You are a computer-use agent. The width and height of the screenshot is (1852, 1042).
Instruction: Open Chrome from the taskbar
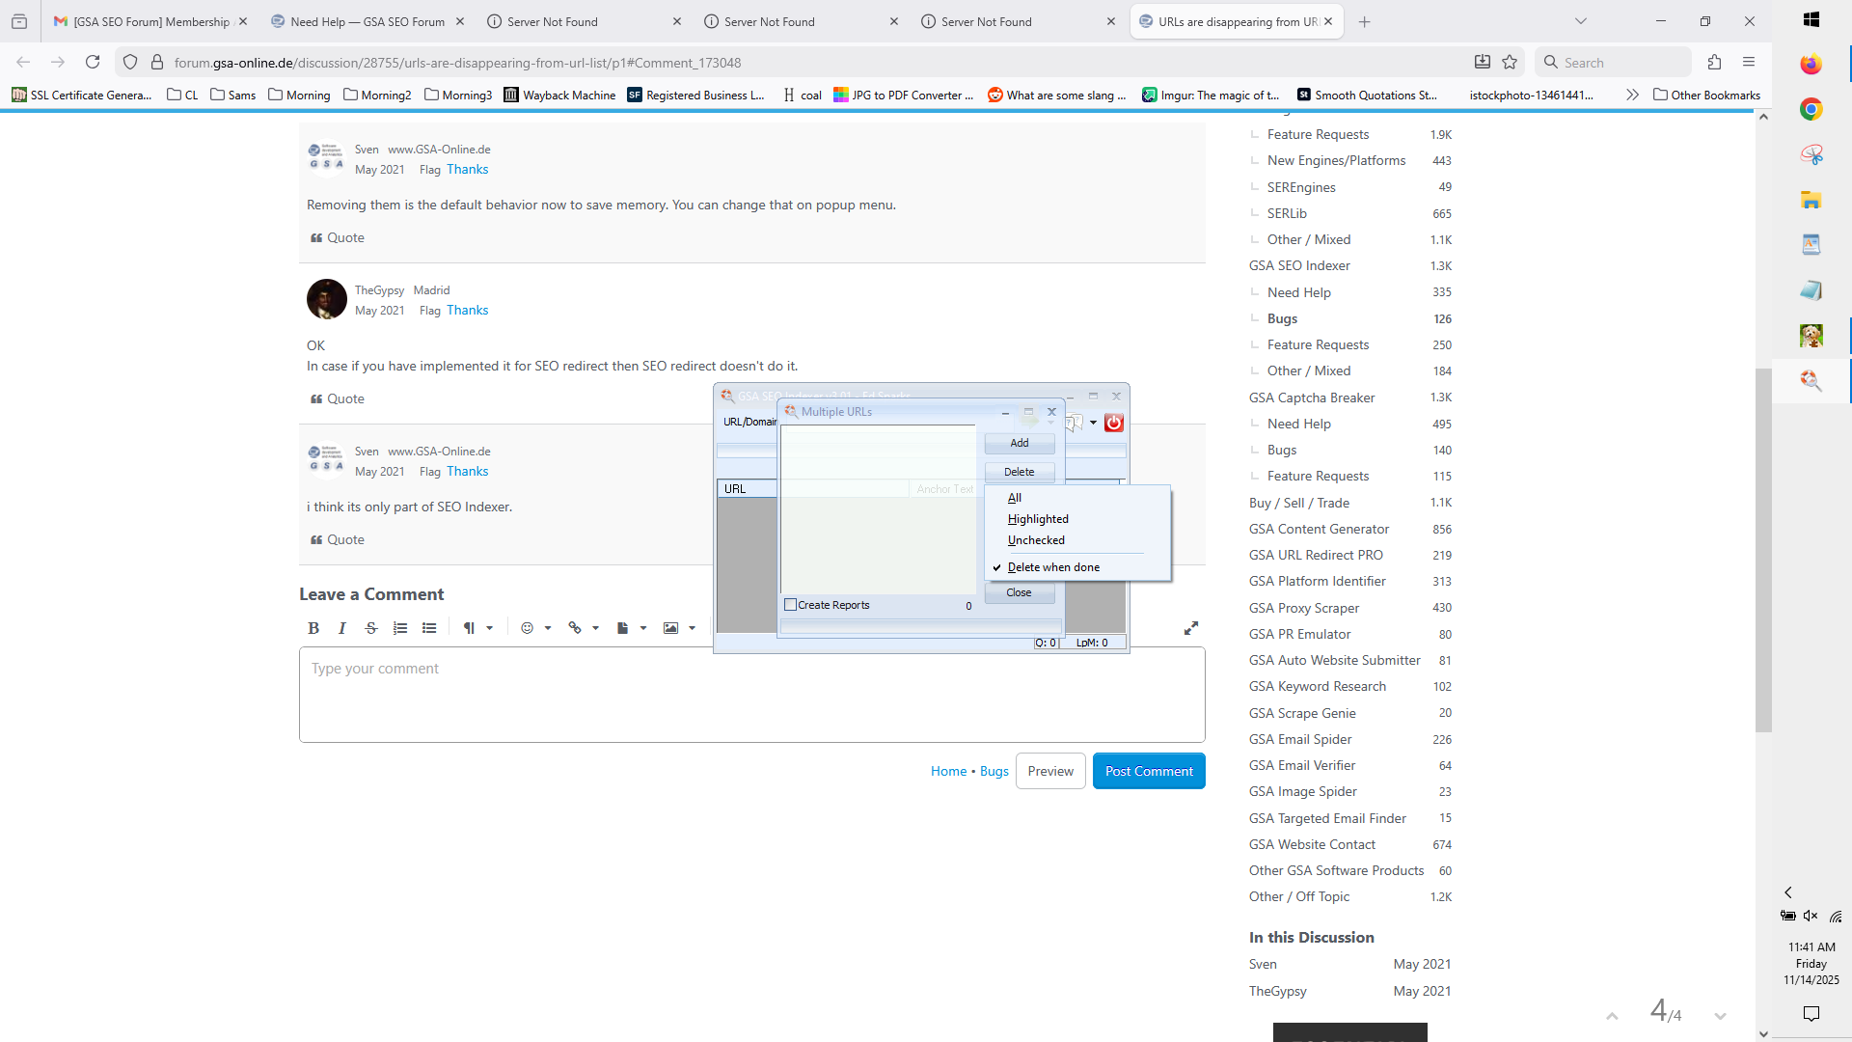1811,110
